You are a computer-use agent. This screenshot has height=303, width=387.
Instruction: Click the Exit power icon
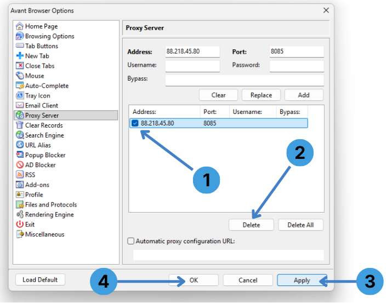[20, 224]
